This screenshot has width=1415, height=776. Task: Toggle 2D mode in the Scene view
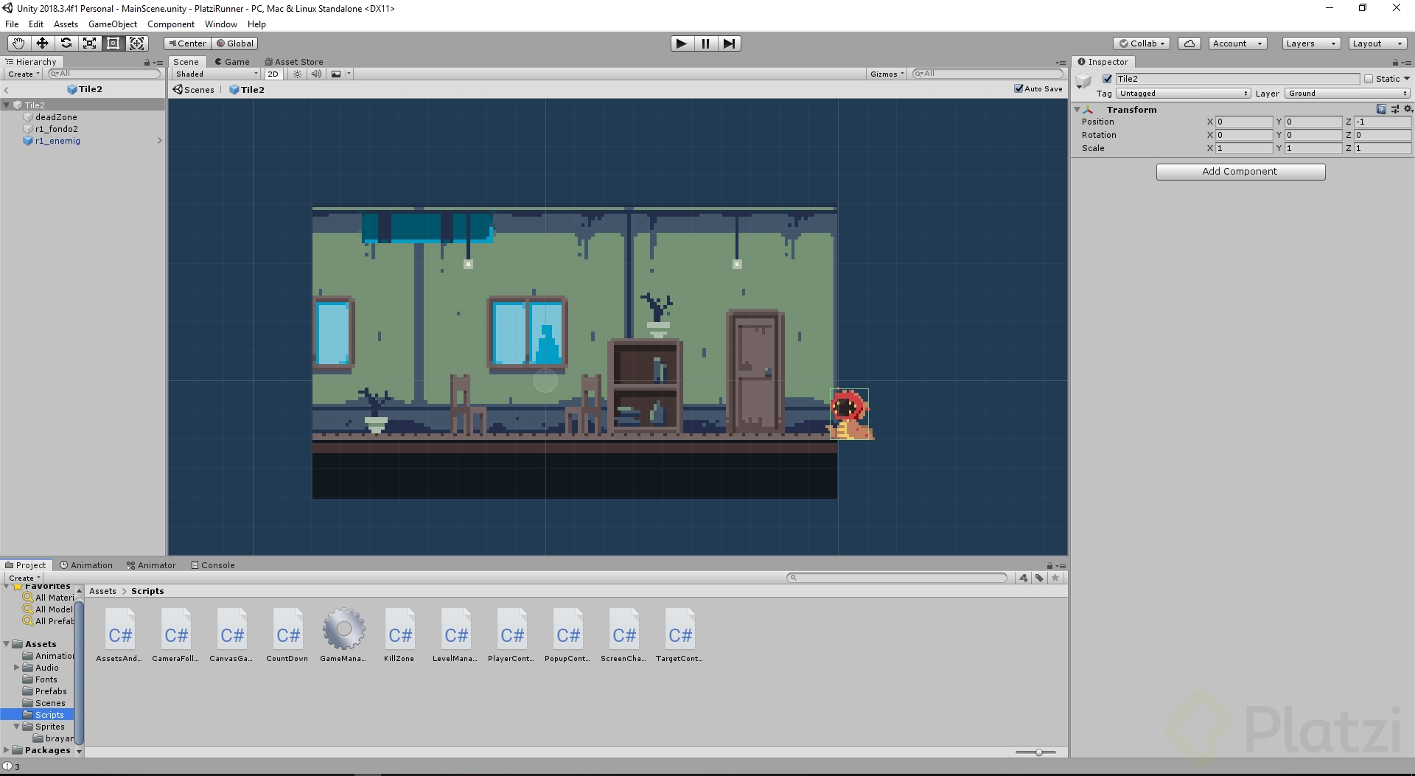273,74
